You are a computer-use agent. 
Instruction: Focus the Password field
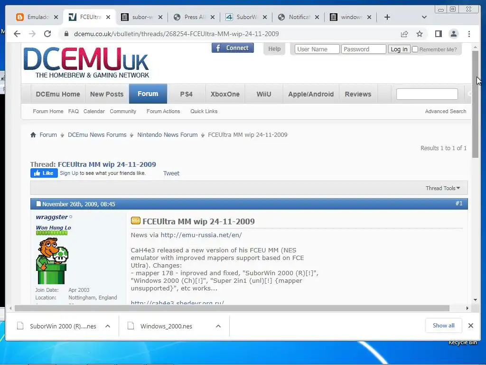pyautogui.click(x=364, y=49)
